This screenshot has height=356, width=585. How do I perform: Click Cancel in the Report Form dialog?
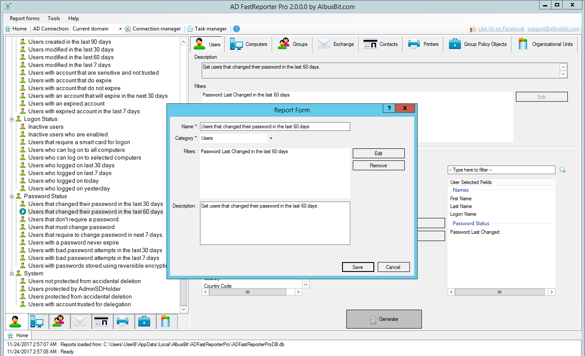click(x=393, y=267)
